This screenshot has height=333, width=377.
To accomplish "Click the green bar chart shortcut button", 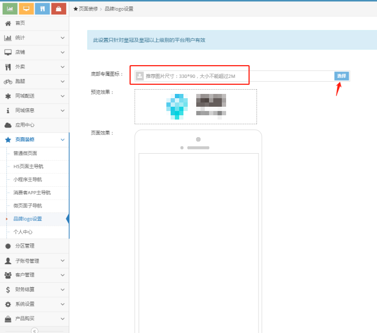I will (x=10, y=9).
